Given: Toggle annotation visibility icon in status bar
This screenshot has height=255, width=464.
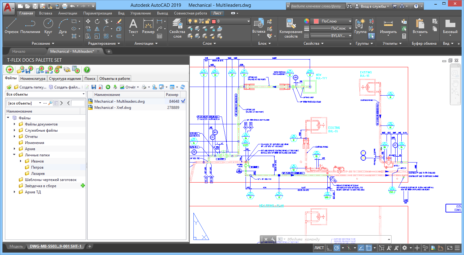Looking at the screenshot, I should [389, 248].
